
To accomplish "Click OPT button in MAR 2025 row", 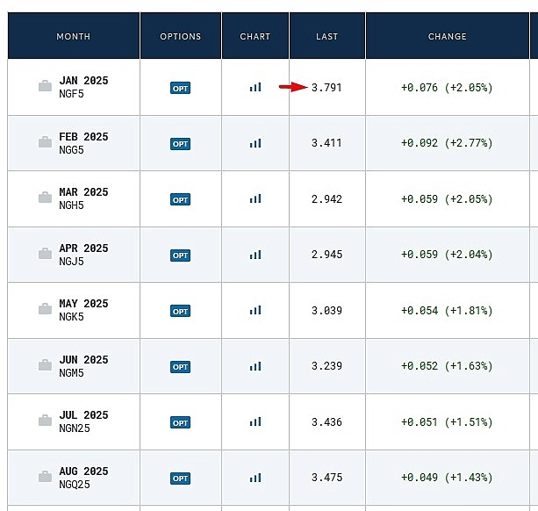I will click(x=180, y=199).
